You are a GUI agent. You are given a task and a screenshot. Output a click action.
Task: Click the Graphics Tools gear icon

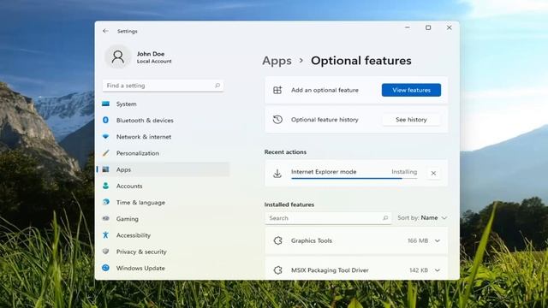[277, 240]
